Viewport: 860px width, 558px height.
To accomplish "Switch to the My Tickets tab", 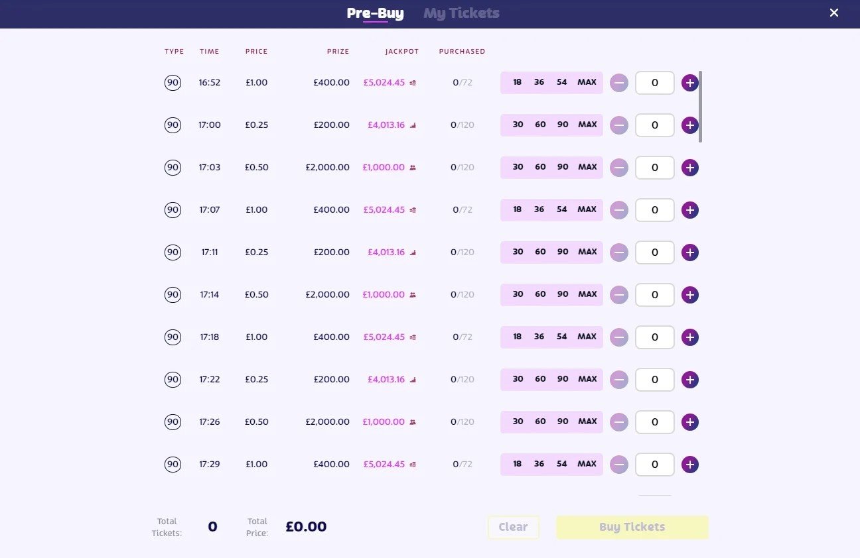I will [461, 13].
